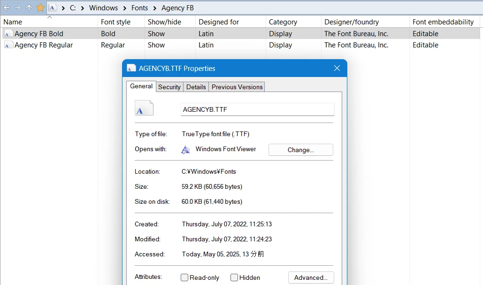Click the size on disk value 60.0 KB
The height and width of the screenshot is (285, 483).
pyautogui.click(x=212, y=202)
